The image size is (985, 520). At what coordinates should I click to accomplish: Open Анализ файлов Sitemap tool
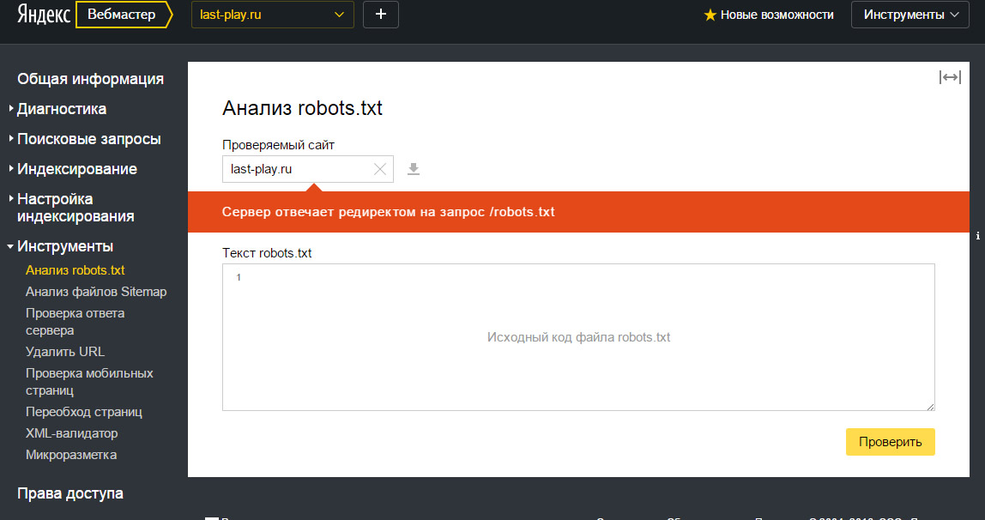[x=96, y=292]
